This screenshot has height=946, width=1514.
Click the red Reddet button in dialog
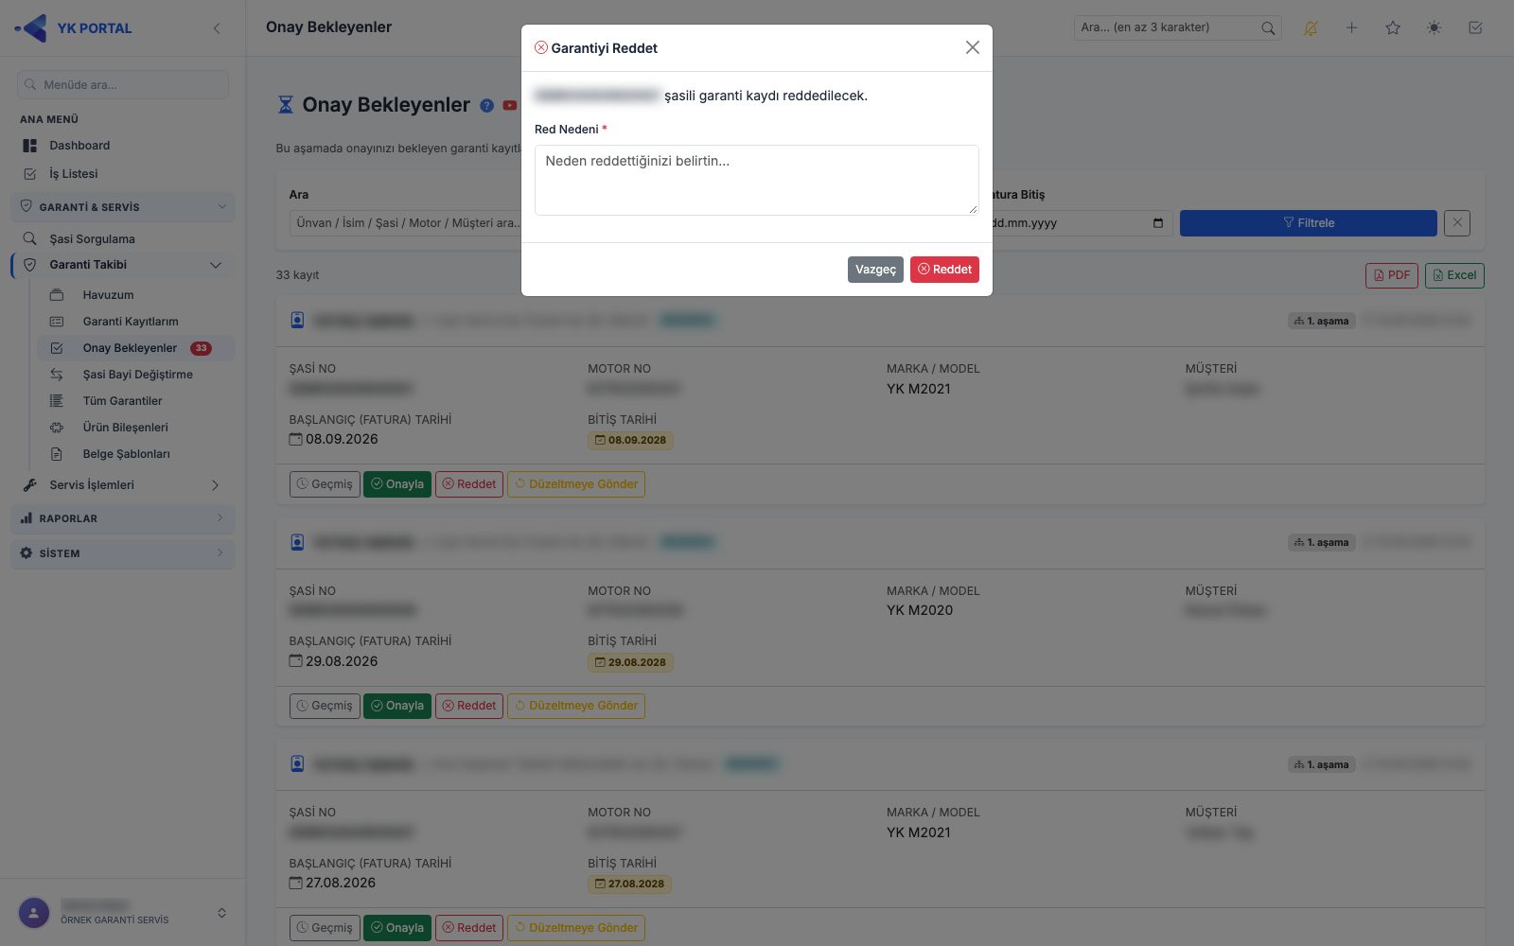pyautogui.click(x=944, y=270)
